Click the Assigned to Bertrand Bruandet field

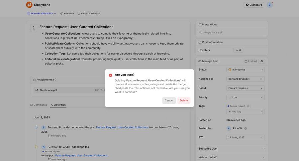pos(246,79)
